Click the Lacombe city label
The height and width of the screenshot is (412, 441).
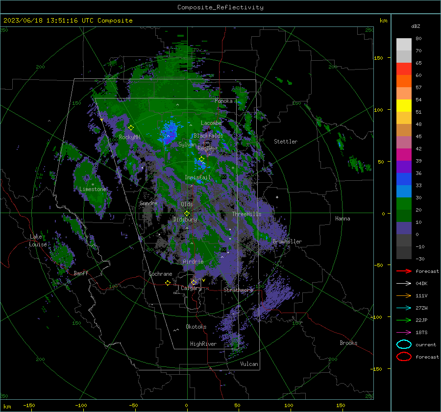click(x=211, y=123)
